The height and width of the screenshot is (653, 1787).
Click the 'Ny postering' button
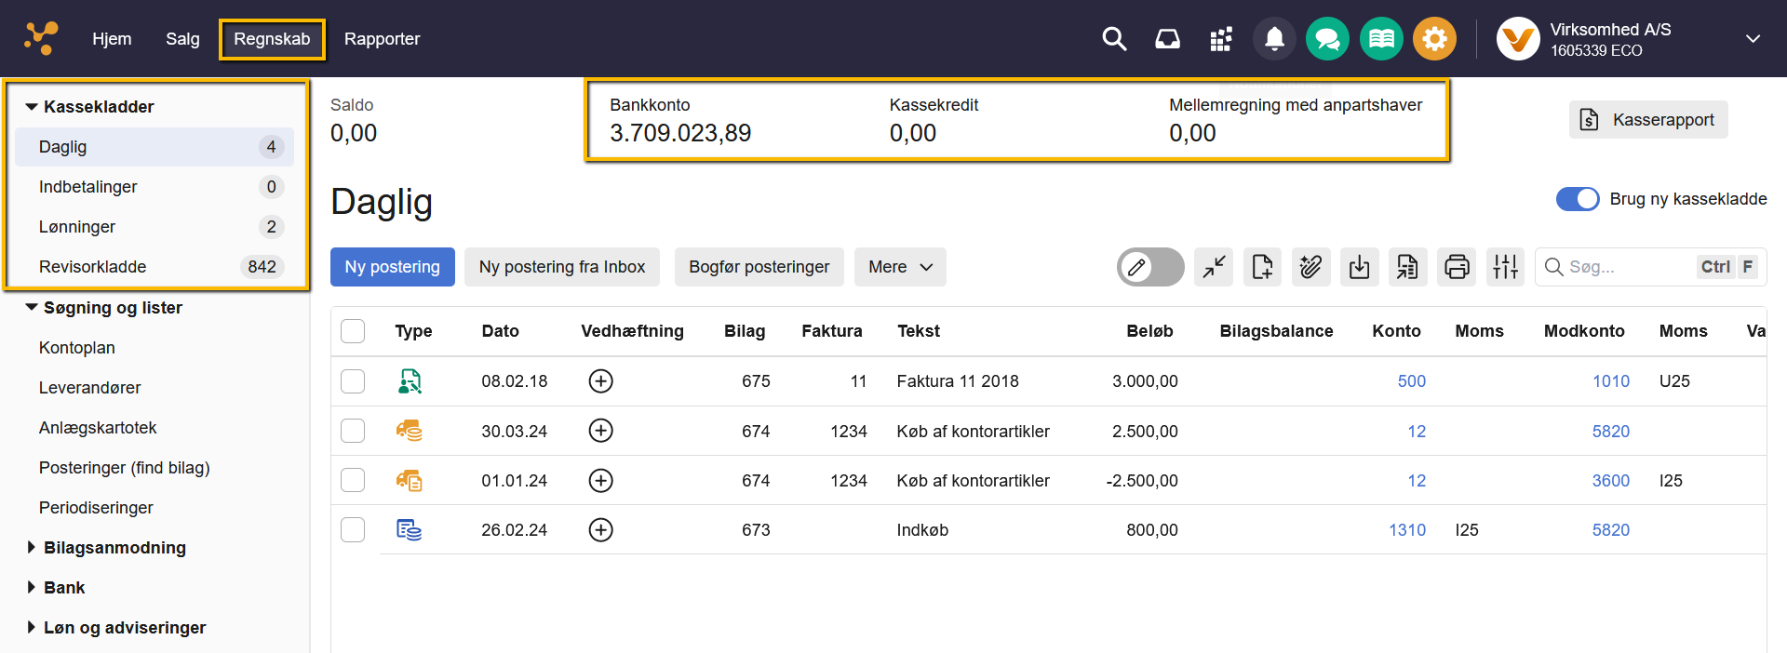pyautogui.click(x=392, y=267)
